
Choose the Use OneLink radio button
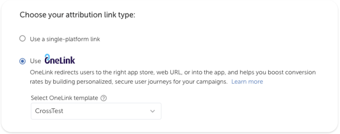tap(23, 61)
